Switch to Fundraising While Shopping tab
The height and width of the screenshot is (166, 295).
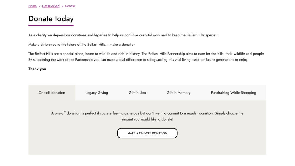pos(233,93)
